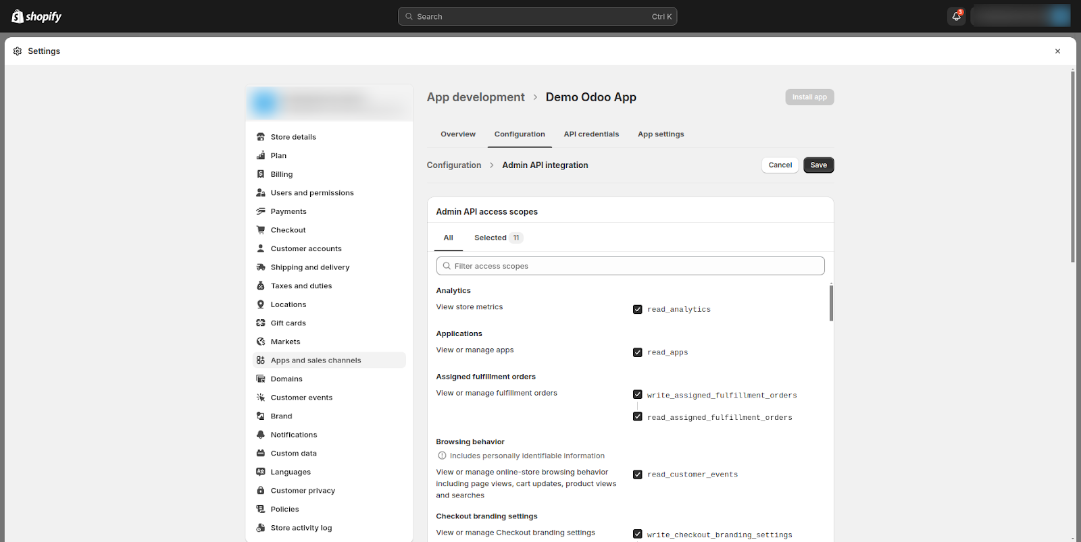
Task: Go back to Configuration breadcrumb link
Action: [x=454, y=165]
